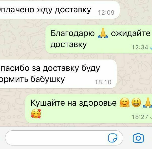This screenshot has height=149, width=152.
Task: Select the 'Кушайте на здоровье' message bubble
Action: [x=89, y=109]
